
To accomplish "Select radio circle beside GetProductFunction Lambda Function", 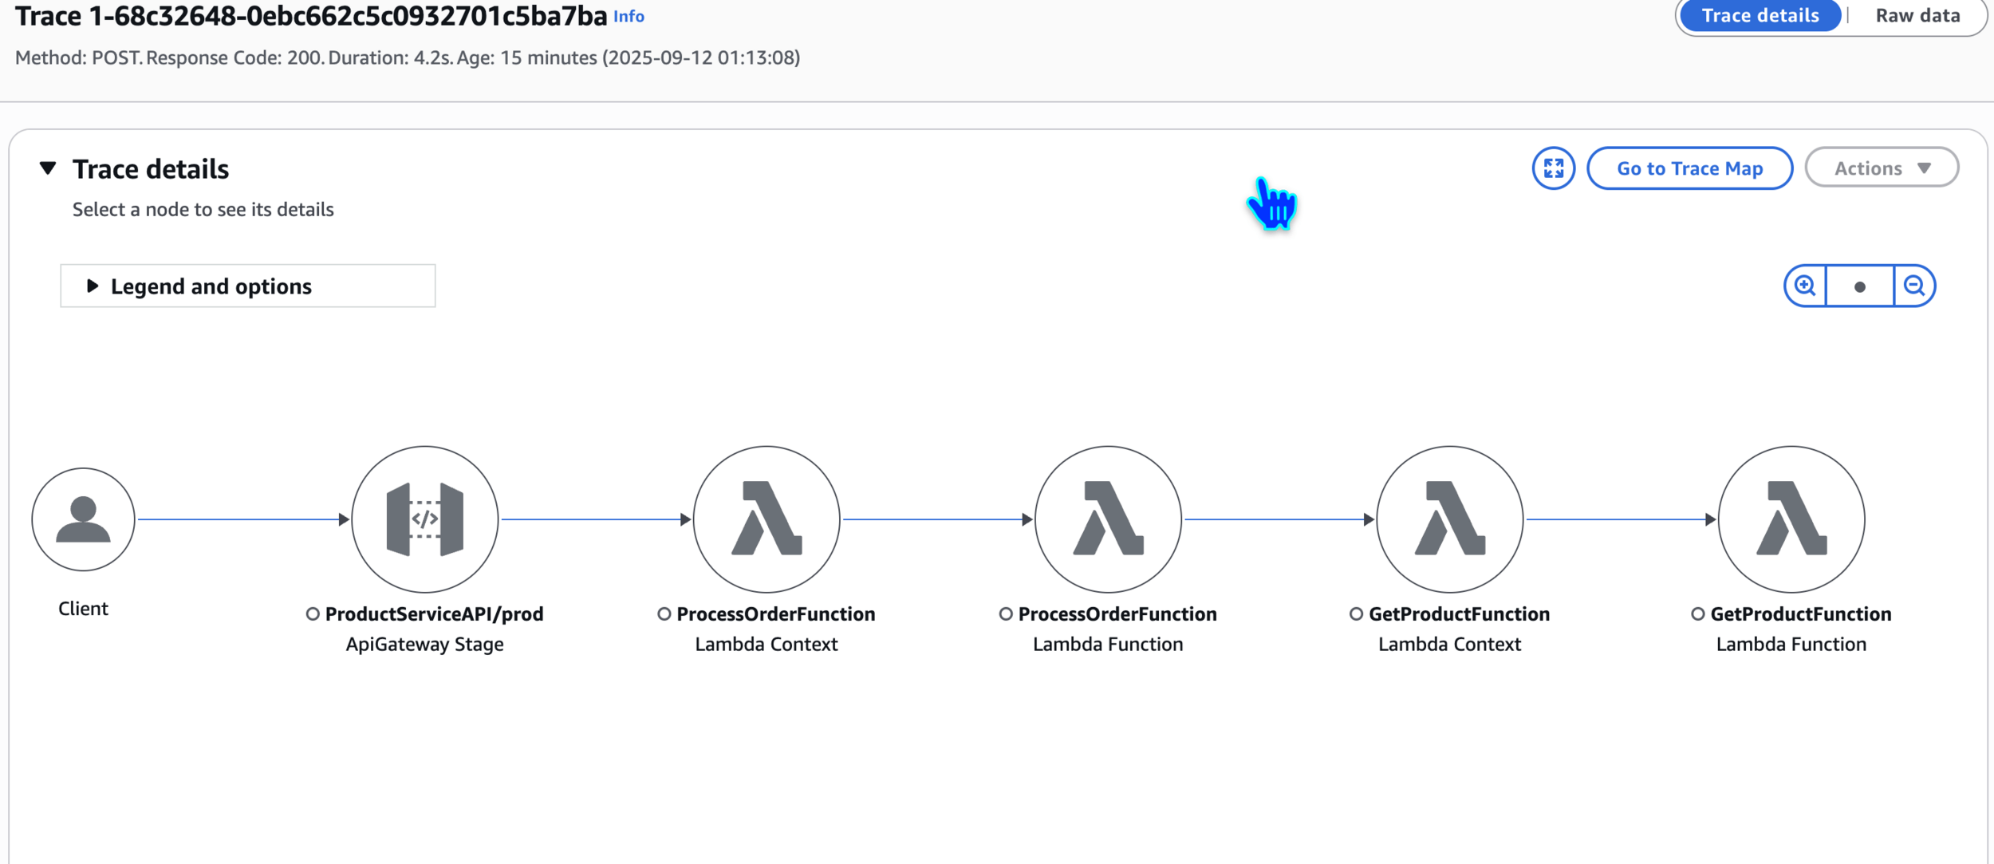I will (x=1697, y=613).
